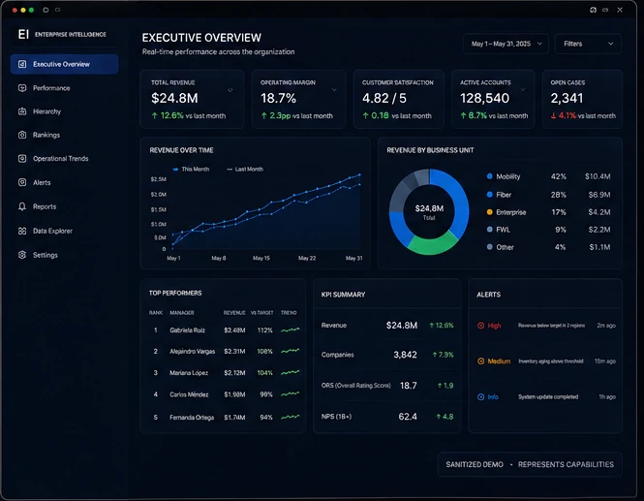Click the Executive Overview sidebar icon
644x501 pixels.
[22, 64]
